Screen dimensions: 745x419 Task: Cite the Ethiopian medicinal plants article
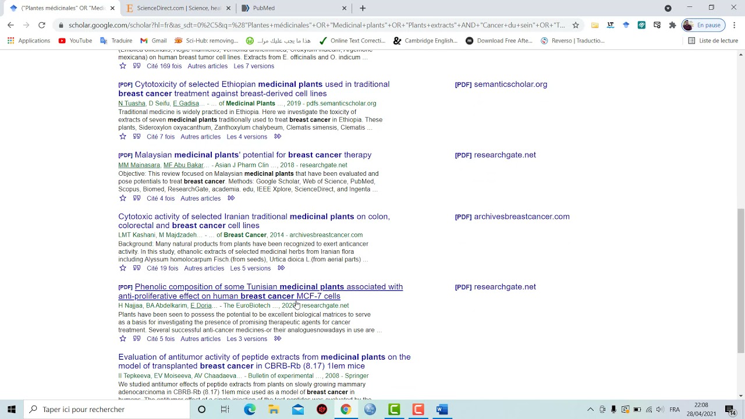coord(137,137)
